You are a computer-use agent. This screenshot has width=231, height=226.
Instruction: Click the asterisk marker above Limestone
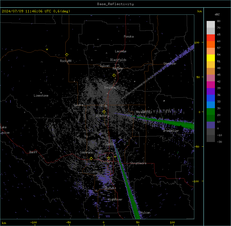(x=41, y=93)
